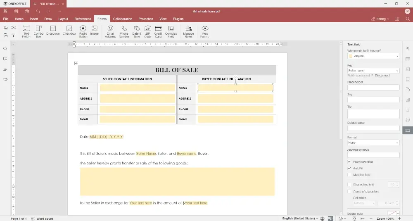Click the Disconnect link
Screen dimensions: 413x221
tap(382, 76)
